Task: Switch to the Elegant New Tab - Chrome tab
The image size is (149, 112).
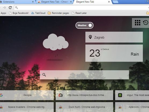Action: click(x=55, y=2)
